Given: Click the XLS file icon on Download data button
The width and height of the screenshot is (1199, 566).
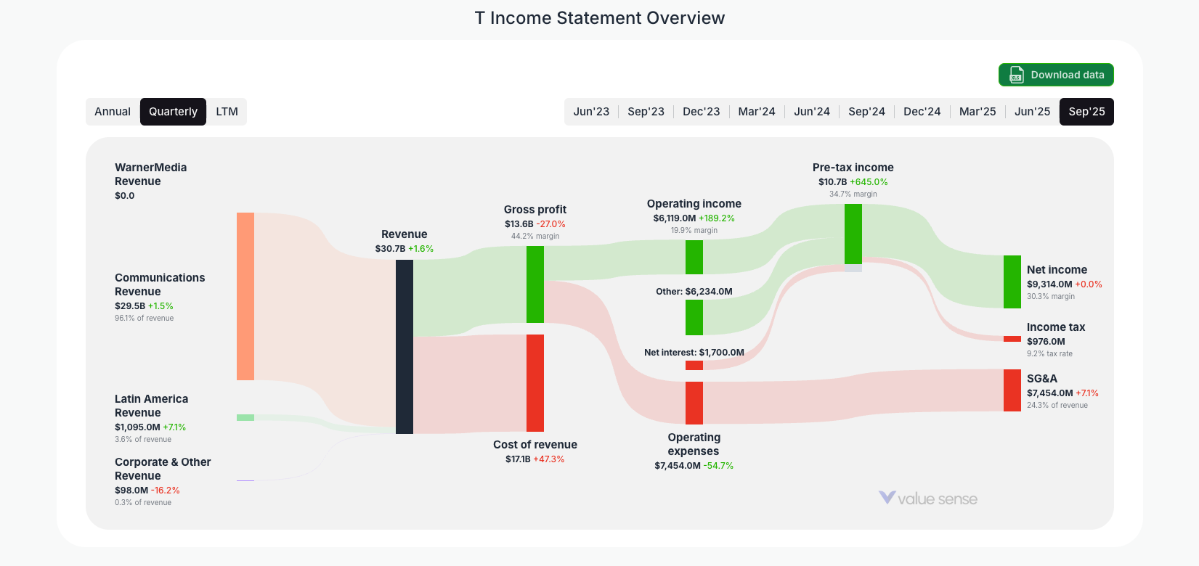Looking at the screenshot, I should (1015, 75).
